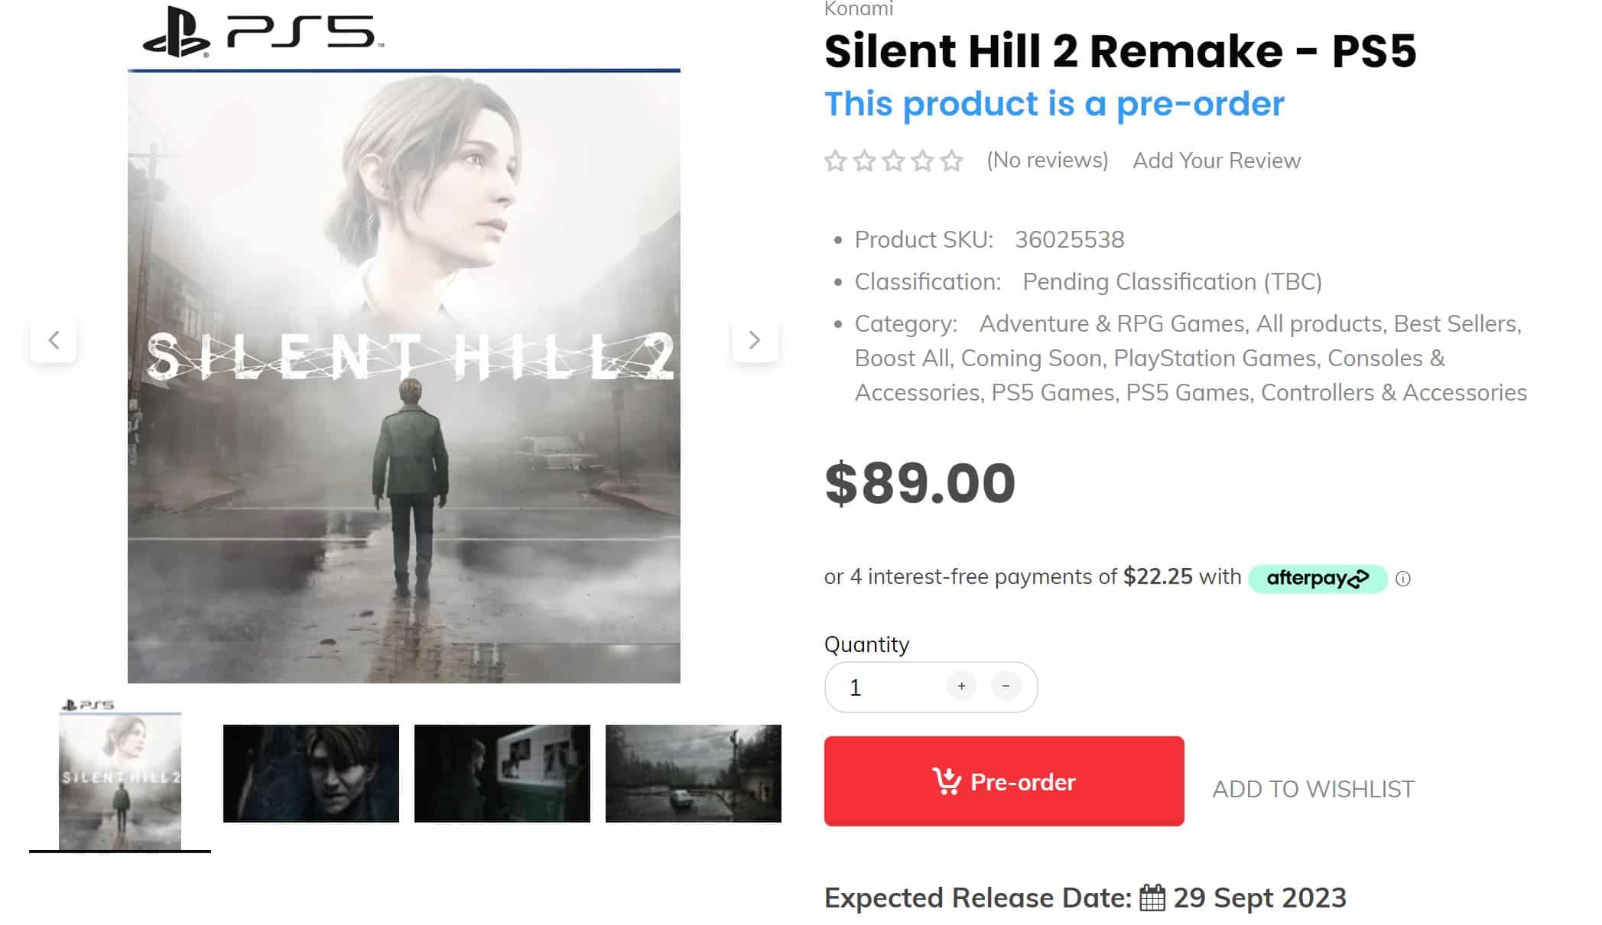The height and width of the screenshot is (925, 1602).
Task: Show the next product image with right arrow
Action: (x=755, y=340)
